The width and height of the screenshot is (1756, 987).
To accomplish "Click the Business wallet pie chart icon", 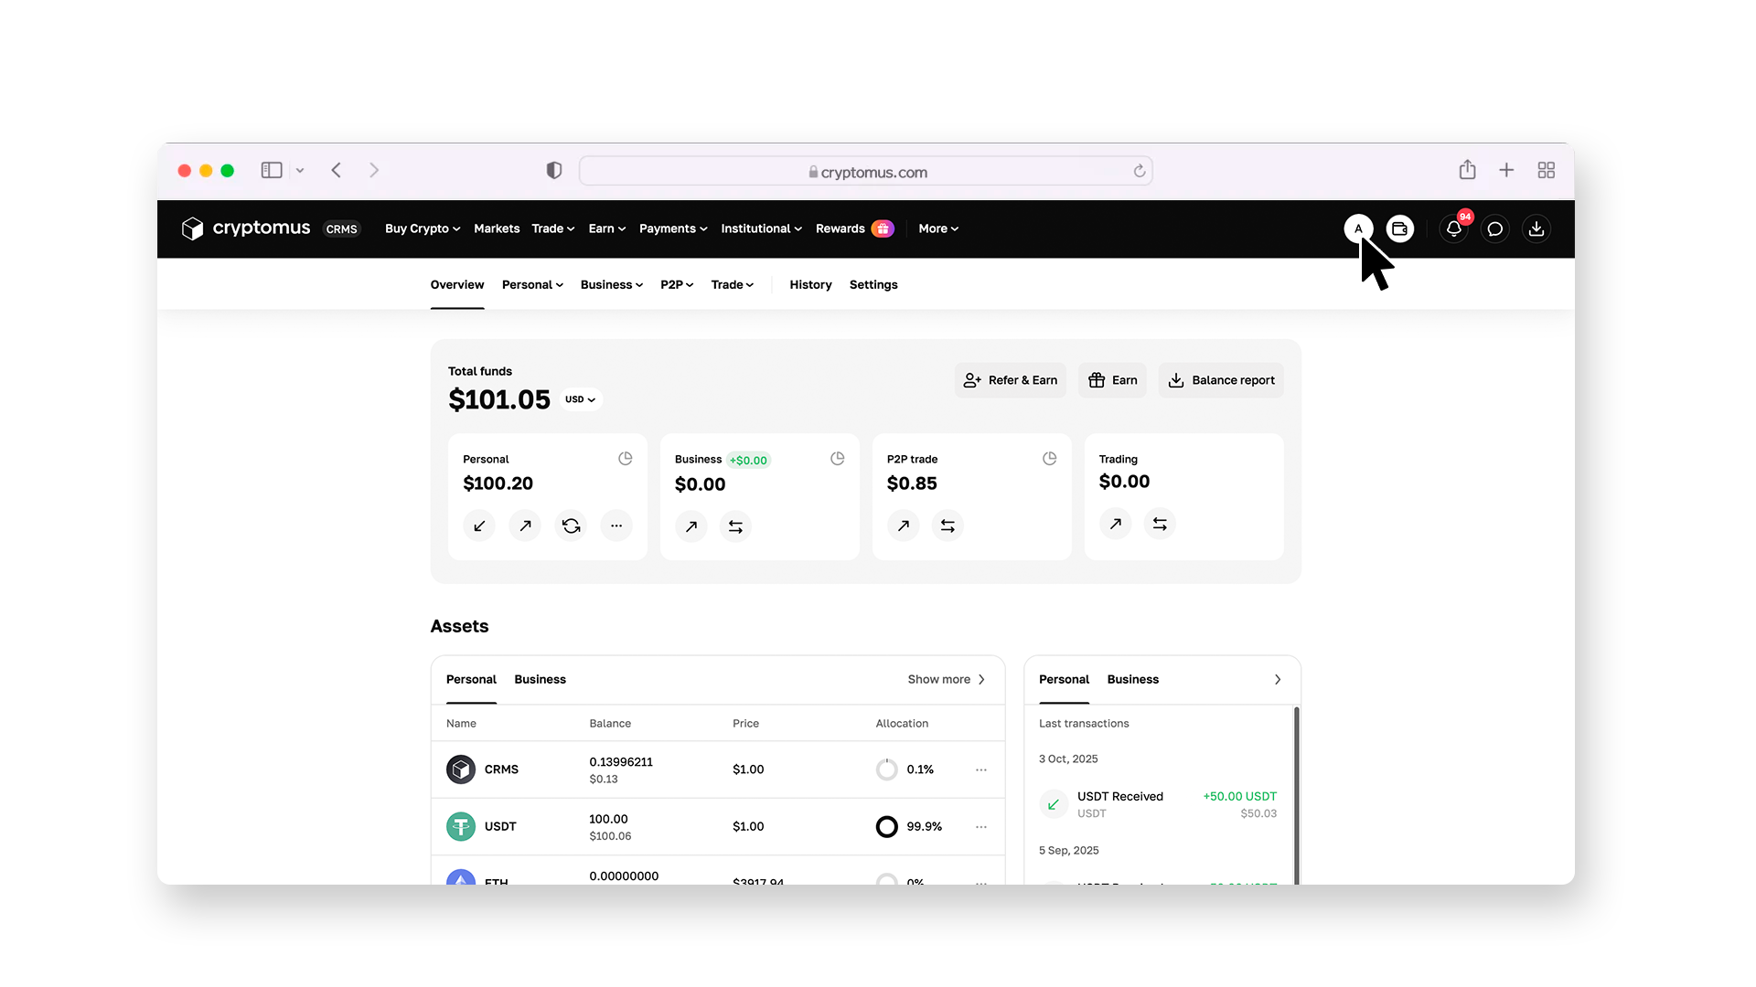I will point(837,459).
